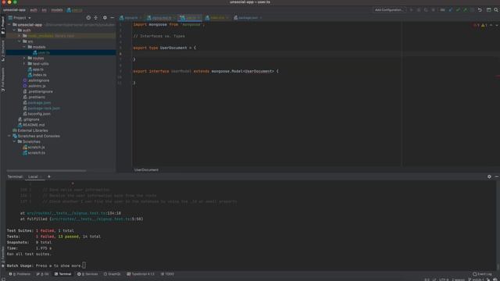
Task: Click the Search Everywhere magnifier icon
Action: [x=496, y=10]
